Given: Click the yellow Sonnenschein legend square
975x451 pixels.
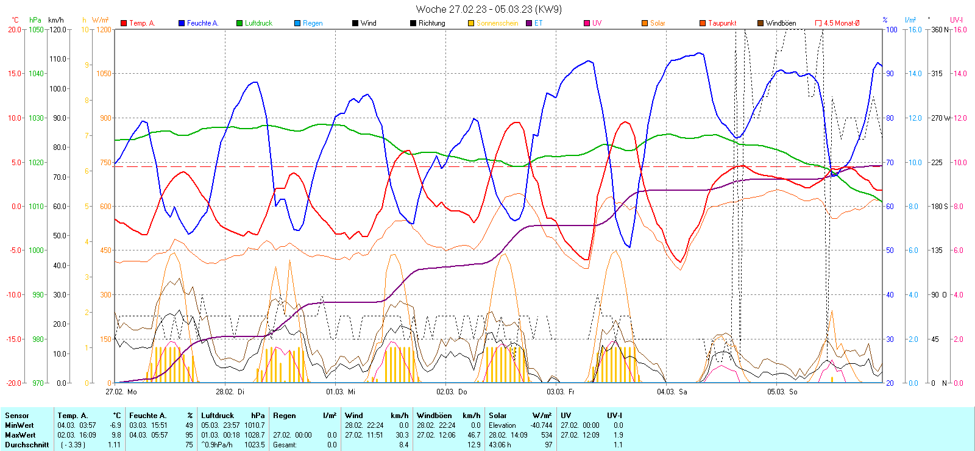Looking at the screenshot, I should 471,23.
